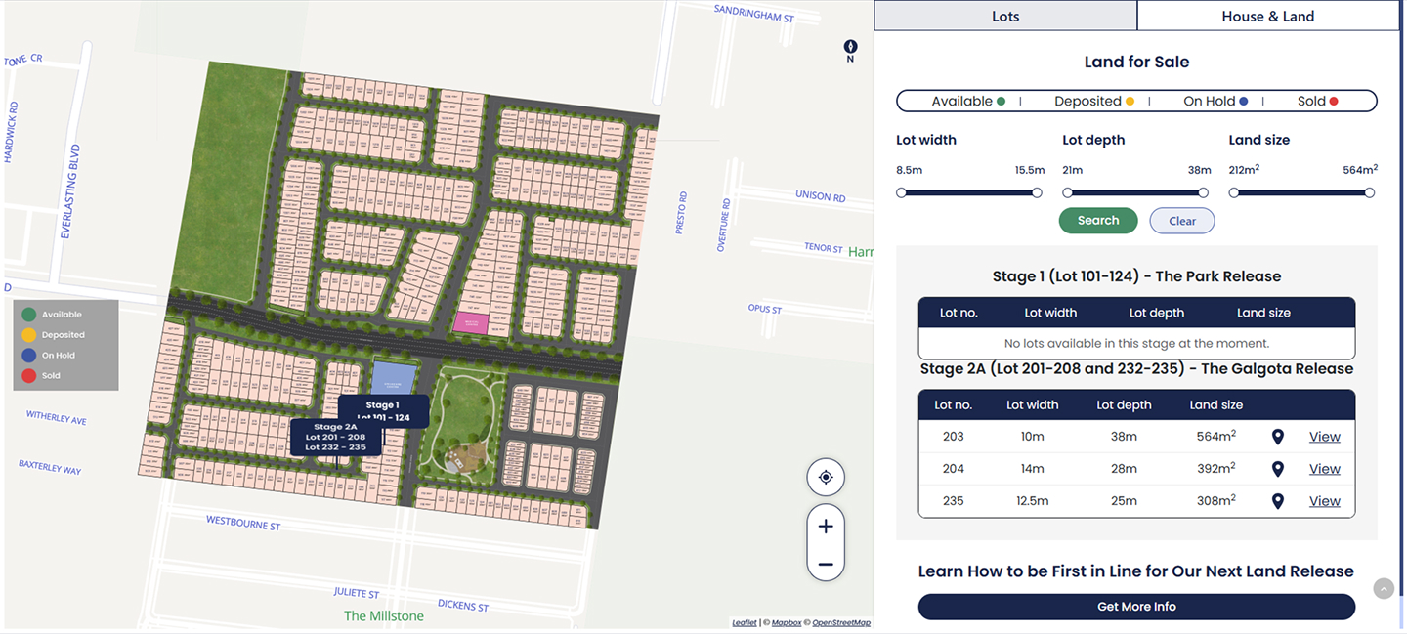Clear the lot filters

click(1182, 221)
